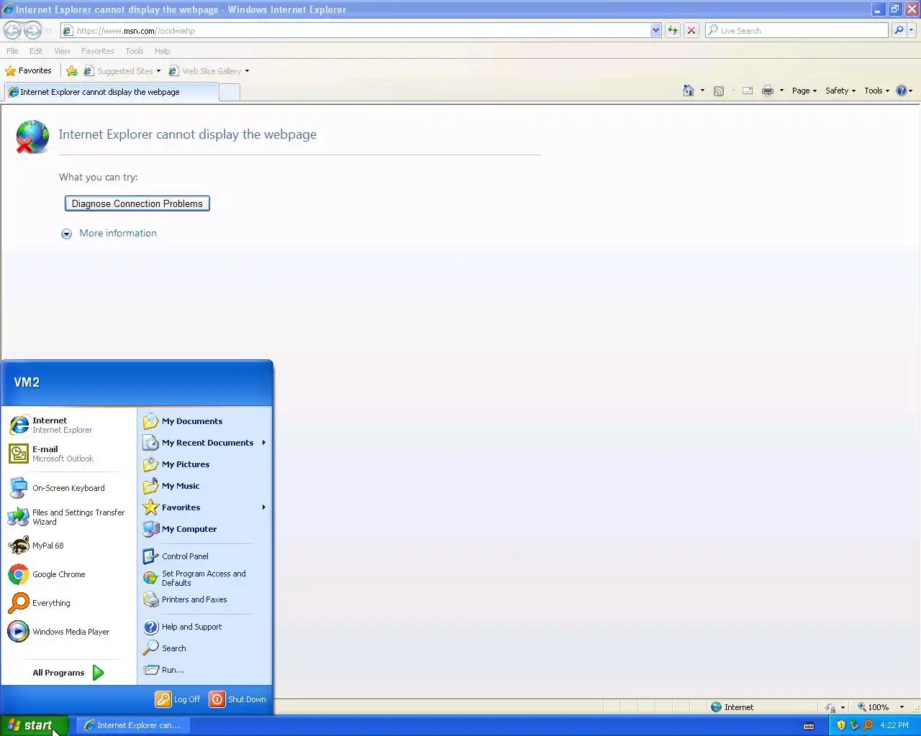This screenshot has height=736, width=921.
Task: Open Microsoft Outlook E-mail entry
Action: click(x=69, y=454)
